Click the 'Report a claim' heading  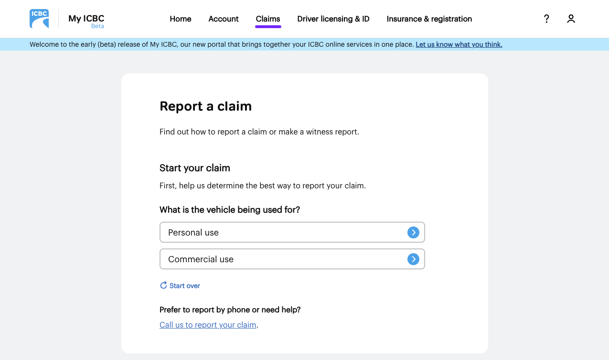point(205,106)
